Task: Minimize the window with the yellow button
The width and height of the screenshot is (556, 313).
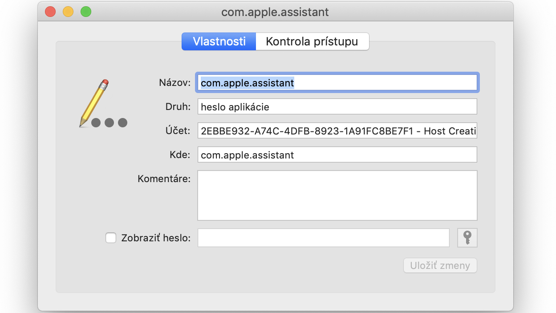Action: [68, 12]
